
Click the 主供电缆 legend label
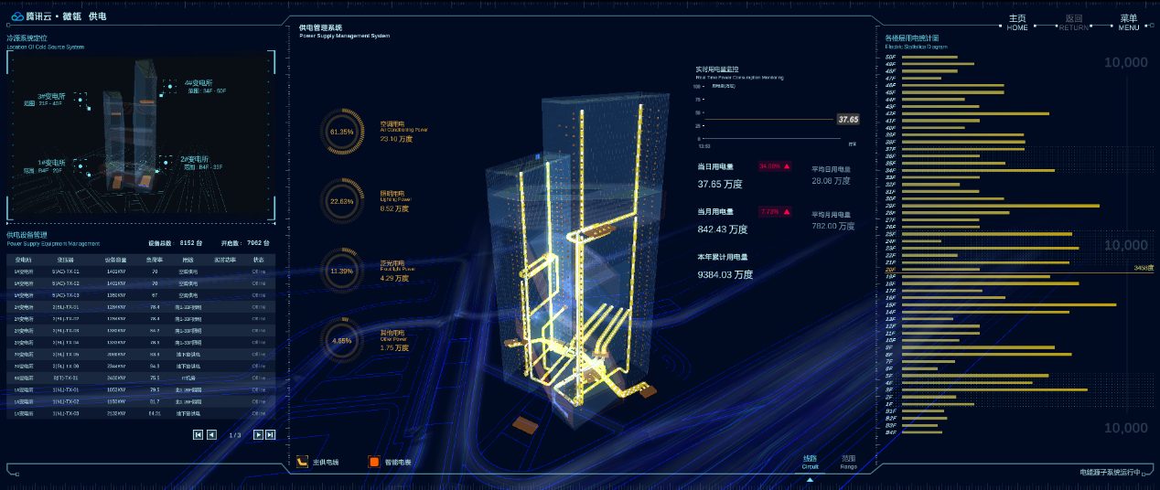pos(327,463)
